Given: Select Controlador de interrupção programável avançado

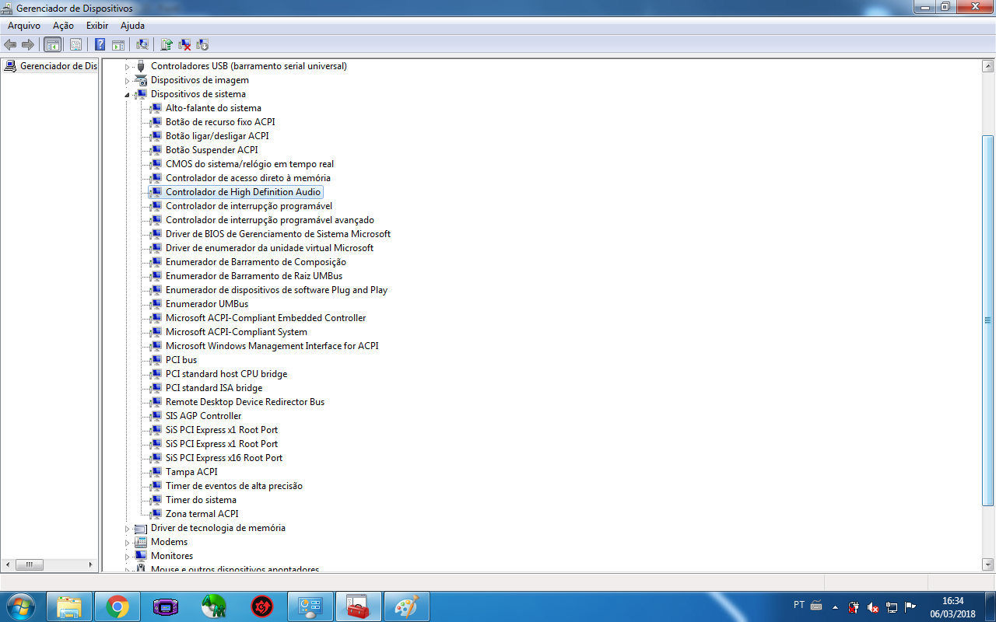Looking at the screenshot, I should (x=270, y=220).
